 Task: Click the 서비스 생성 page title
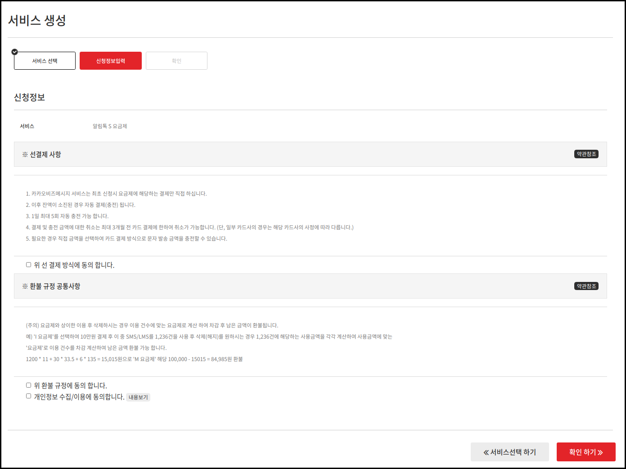[37, 20]
